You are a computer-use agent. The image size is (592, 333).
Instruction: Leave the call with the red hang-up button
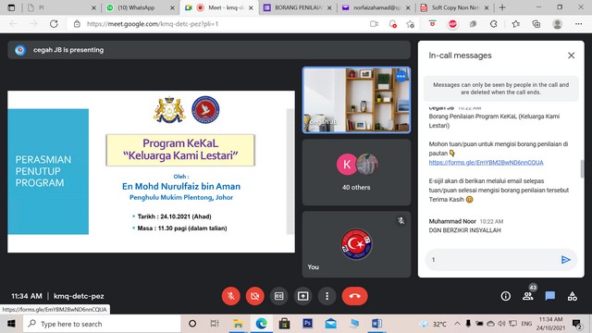point(354,296)
